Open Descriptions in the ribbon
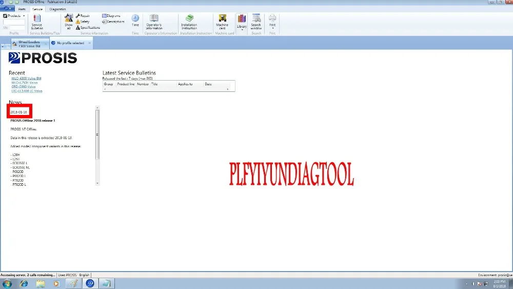The width and height of the screenshot is (513, 289). (x=113, y=22)
